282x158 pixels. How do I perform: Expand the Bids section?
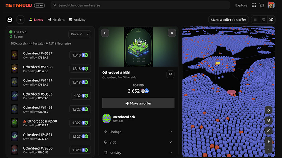(x=138, y=142)
